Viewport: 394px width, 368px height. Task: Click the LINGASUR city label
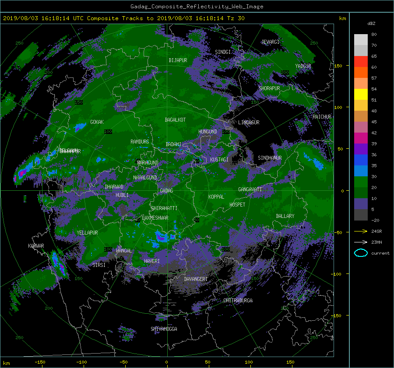(x=249, y=123)
